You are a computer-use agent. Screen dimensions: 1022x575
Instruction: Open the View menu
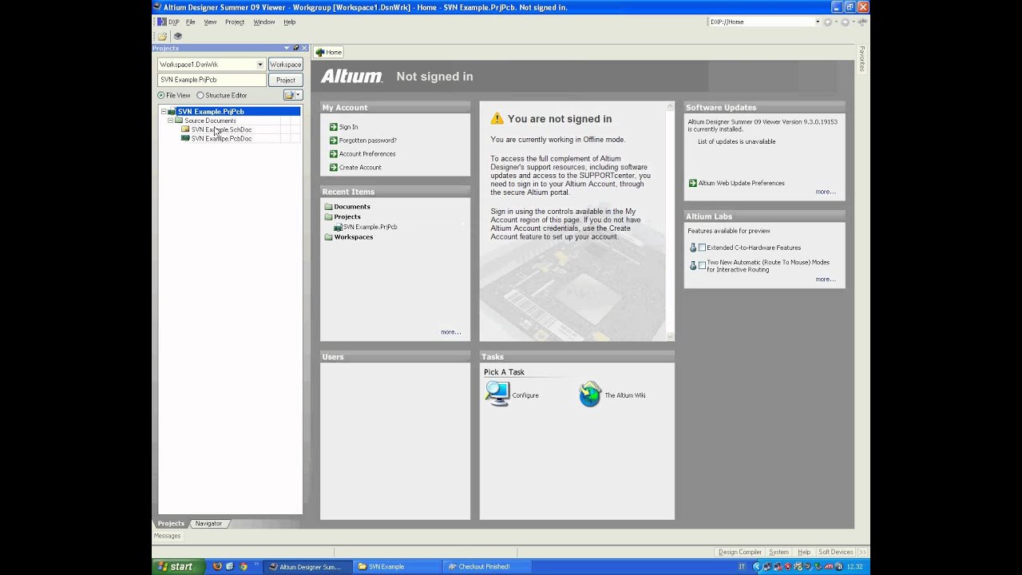pos(210,22)
